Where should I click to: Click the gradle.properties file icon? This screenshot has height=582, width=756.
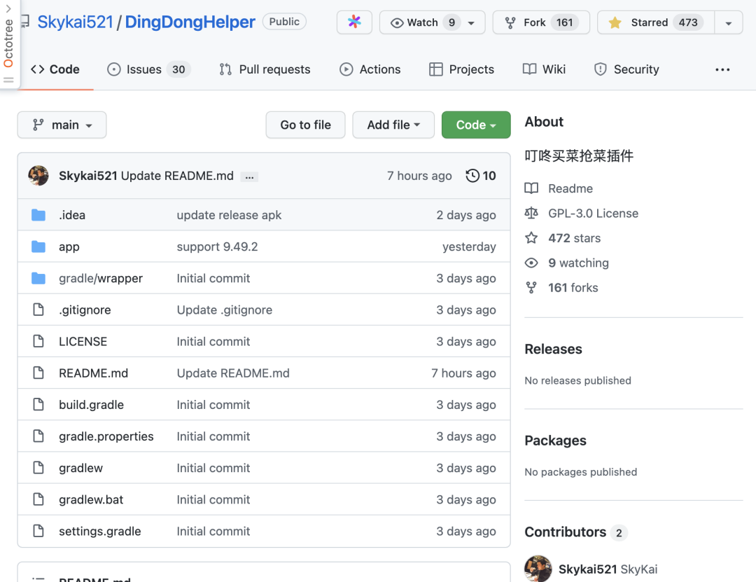click(x=38, y=436)
